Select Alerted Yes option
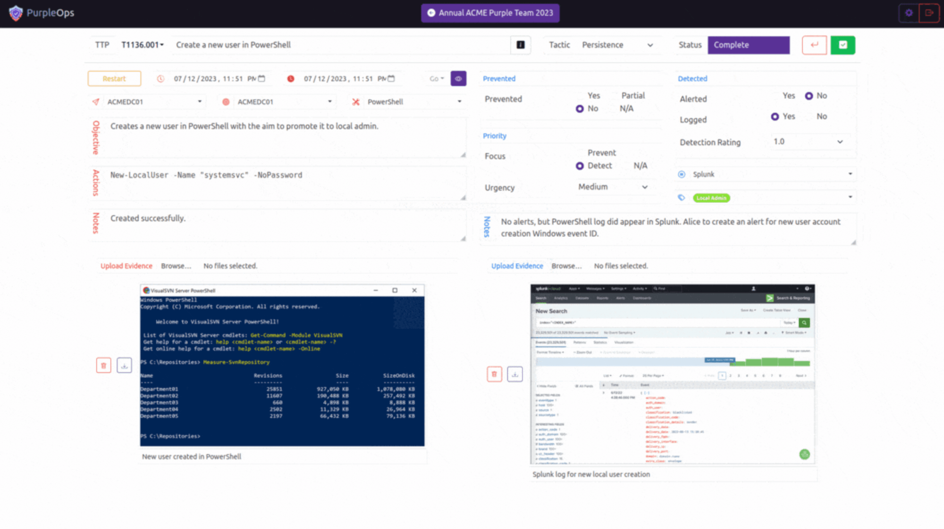This screenshot has width=944, height=529. (789, 95)
